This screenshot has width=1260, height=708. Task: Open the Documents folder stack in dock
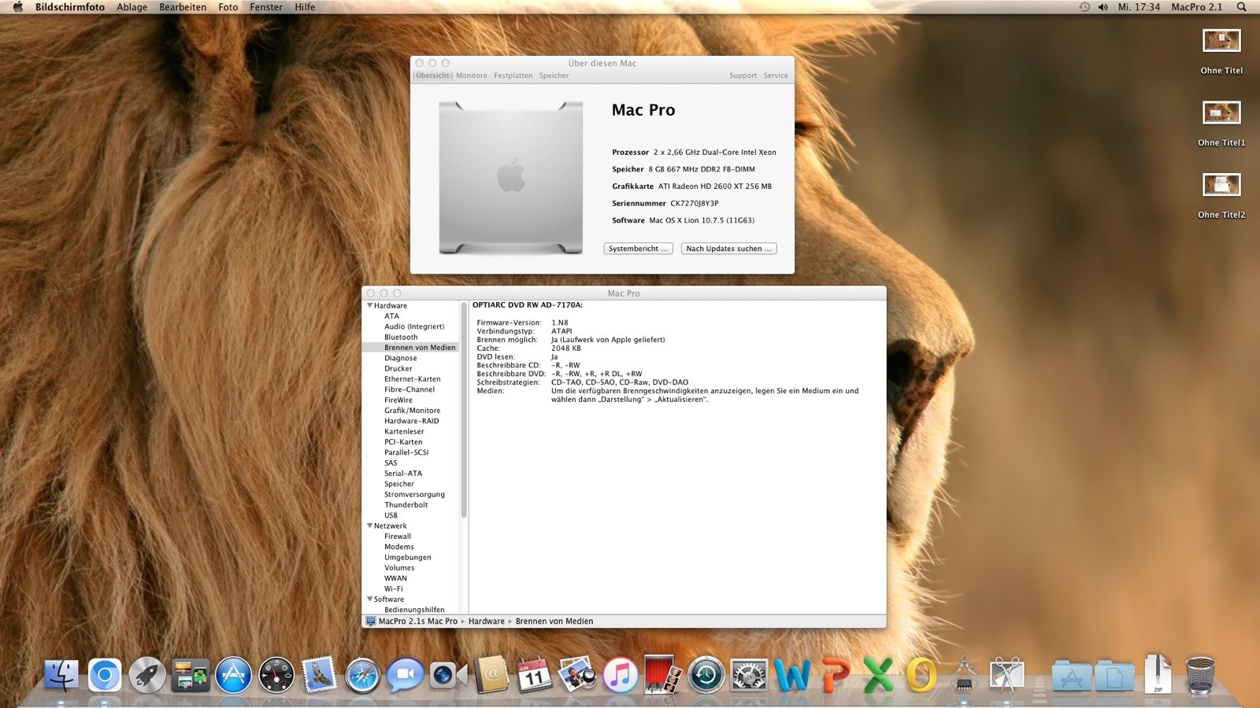point(1114,675)
